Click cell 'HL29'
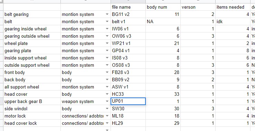Screen dimensions: 255x131 coord(128,123)
